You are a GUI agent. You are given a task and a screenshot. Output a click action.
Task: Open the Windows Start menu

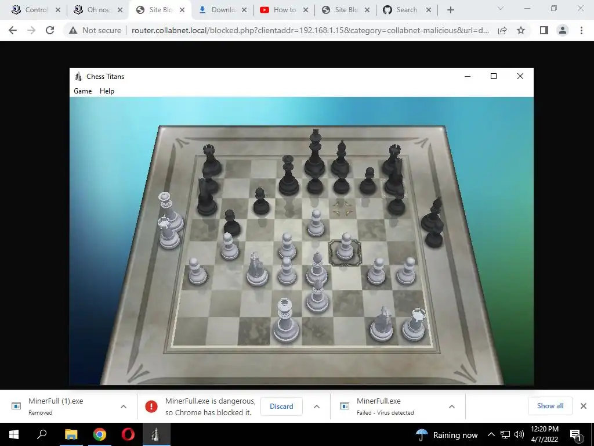pyautogui.click(x=14, y=434)
